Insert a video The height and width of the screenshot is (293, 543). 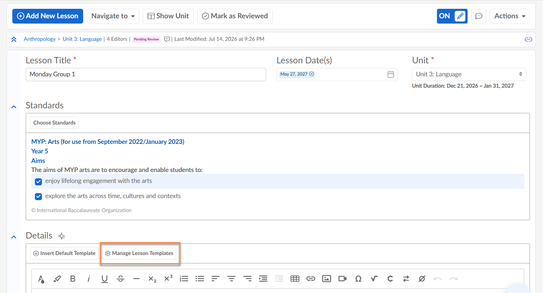(x=343, y=279)
